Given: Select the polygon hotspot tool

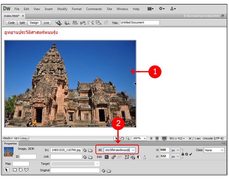Looking at the screenshot, I should click(26, 170).
